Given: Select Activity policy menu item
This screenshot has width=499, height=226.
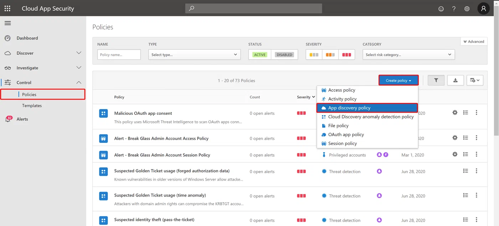Looking at the screenshot, I should [x=367, y=99].
